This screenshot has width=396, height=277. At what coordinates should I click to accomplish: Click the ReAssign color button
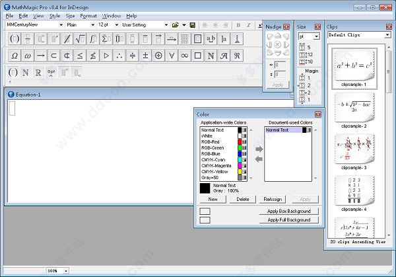pyautogui.click(x=273, y=200)
